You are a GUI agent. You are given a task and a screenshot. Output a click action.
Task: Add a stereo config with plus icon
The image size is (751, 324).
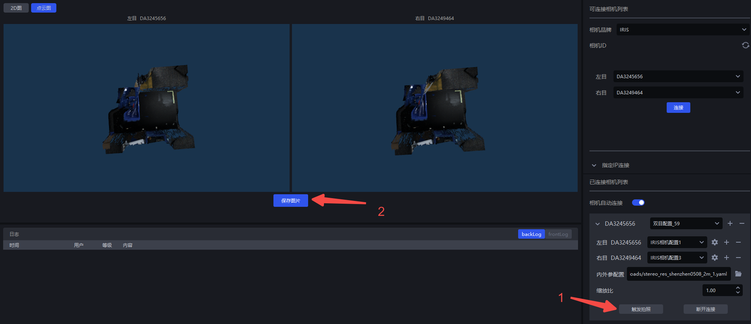tap(730, 223)
